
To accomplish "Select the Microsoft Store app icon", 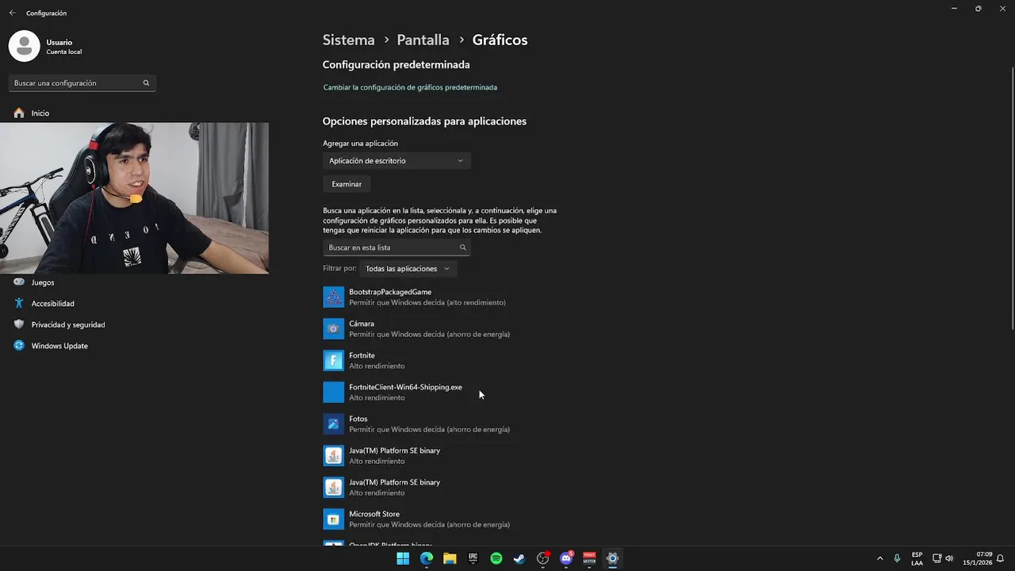I will [334, 519].
